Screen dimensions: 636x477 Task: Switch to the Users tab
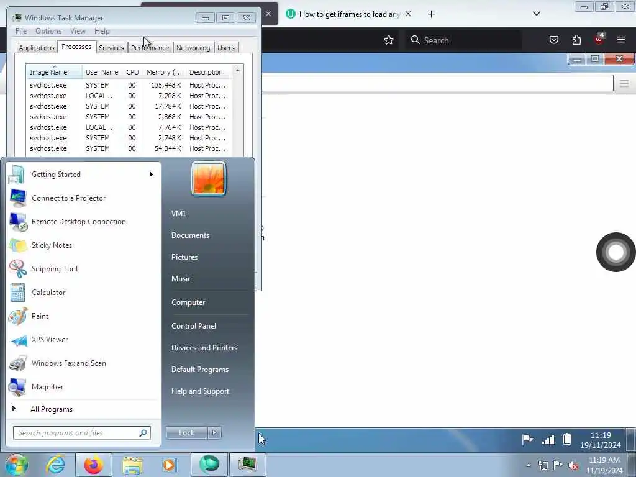coord(226,47)
